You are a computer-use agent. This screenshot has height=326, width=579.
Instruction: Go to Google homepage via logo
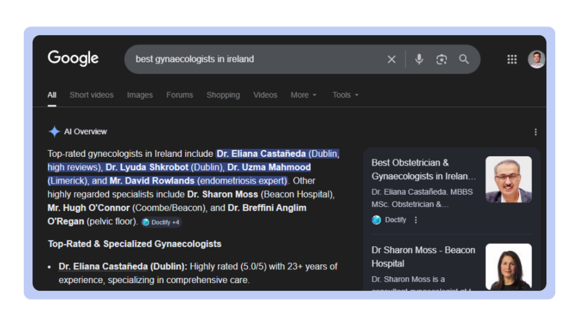[x=73, y=58]
